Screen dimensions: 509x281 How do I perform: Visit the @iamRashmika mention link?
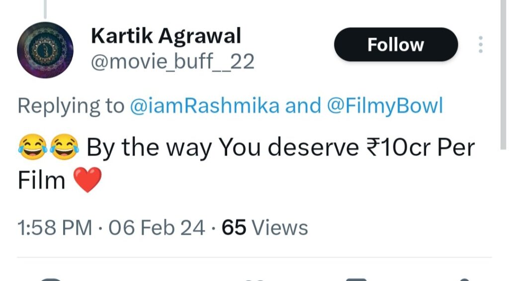[x=204, y=105]
